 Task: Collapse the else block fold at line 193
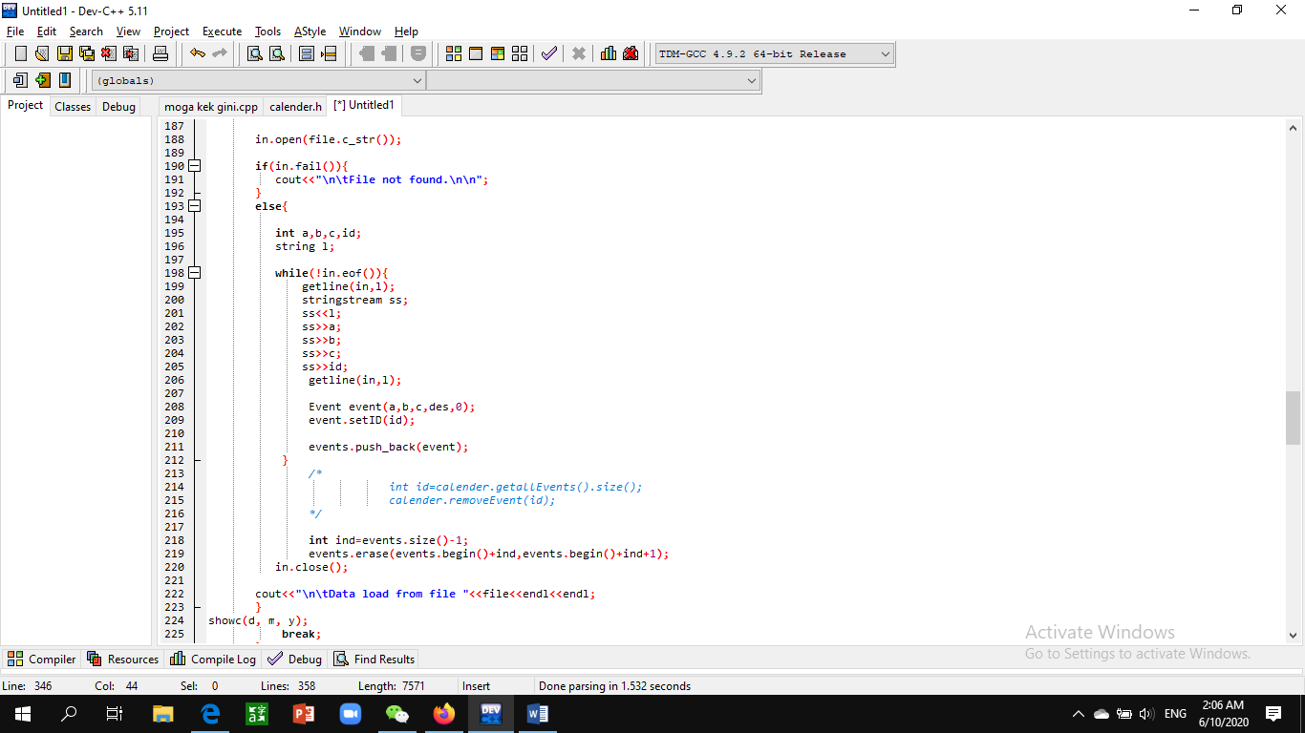[x=195, y=206]
